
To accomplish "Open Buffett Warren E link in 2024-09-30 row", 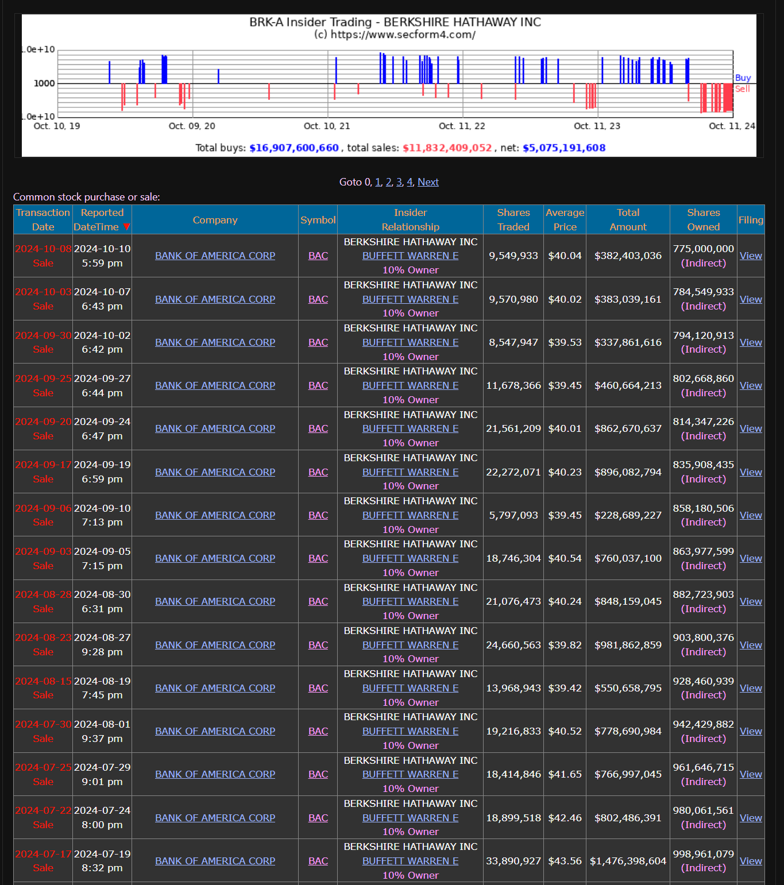I will pyautogui.click(x=410, y=342).
